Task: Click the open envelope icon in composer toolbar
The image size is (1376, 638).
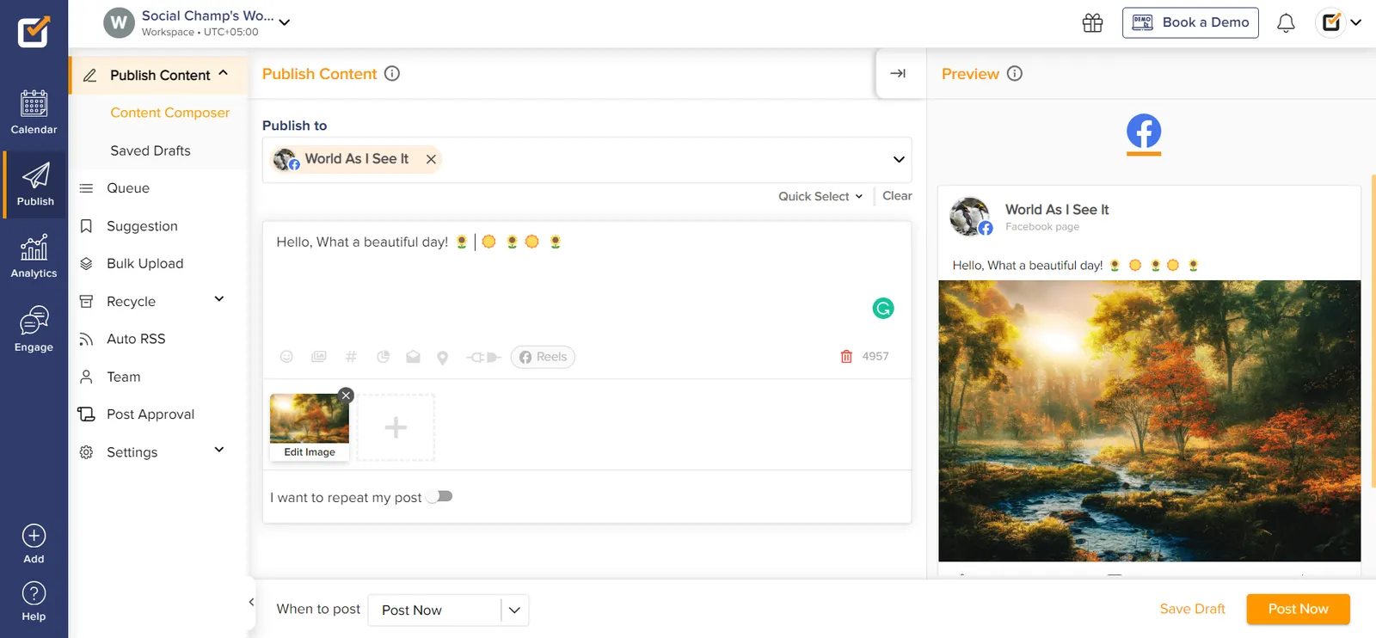Action: click(413, 357)
